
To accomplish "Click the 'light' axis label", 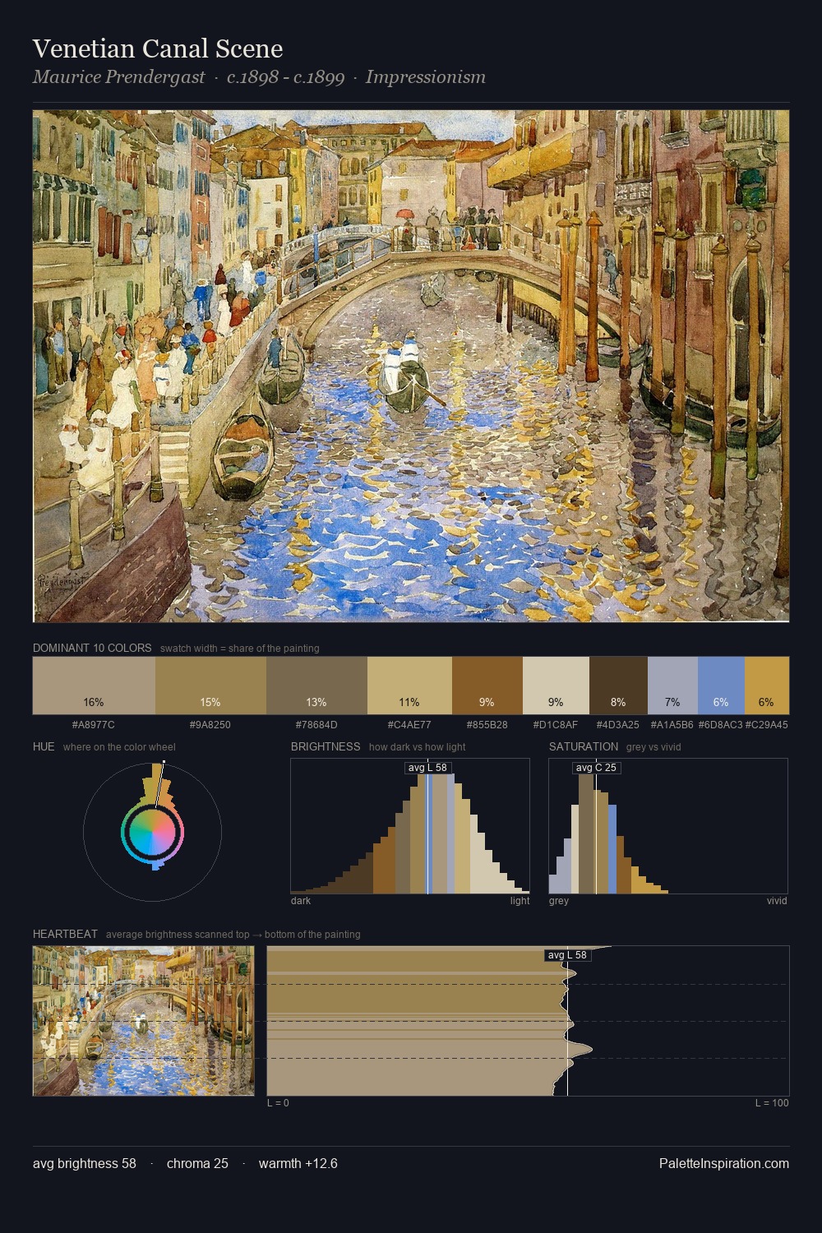I will (520, 901).
